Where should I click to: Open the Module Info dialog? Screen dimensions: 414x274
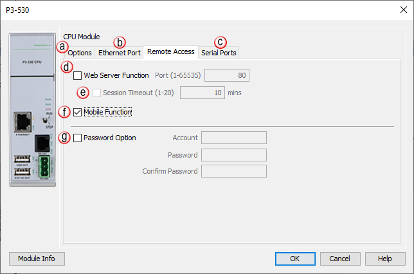pyautogui.click(x=37, y=259)
